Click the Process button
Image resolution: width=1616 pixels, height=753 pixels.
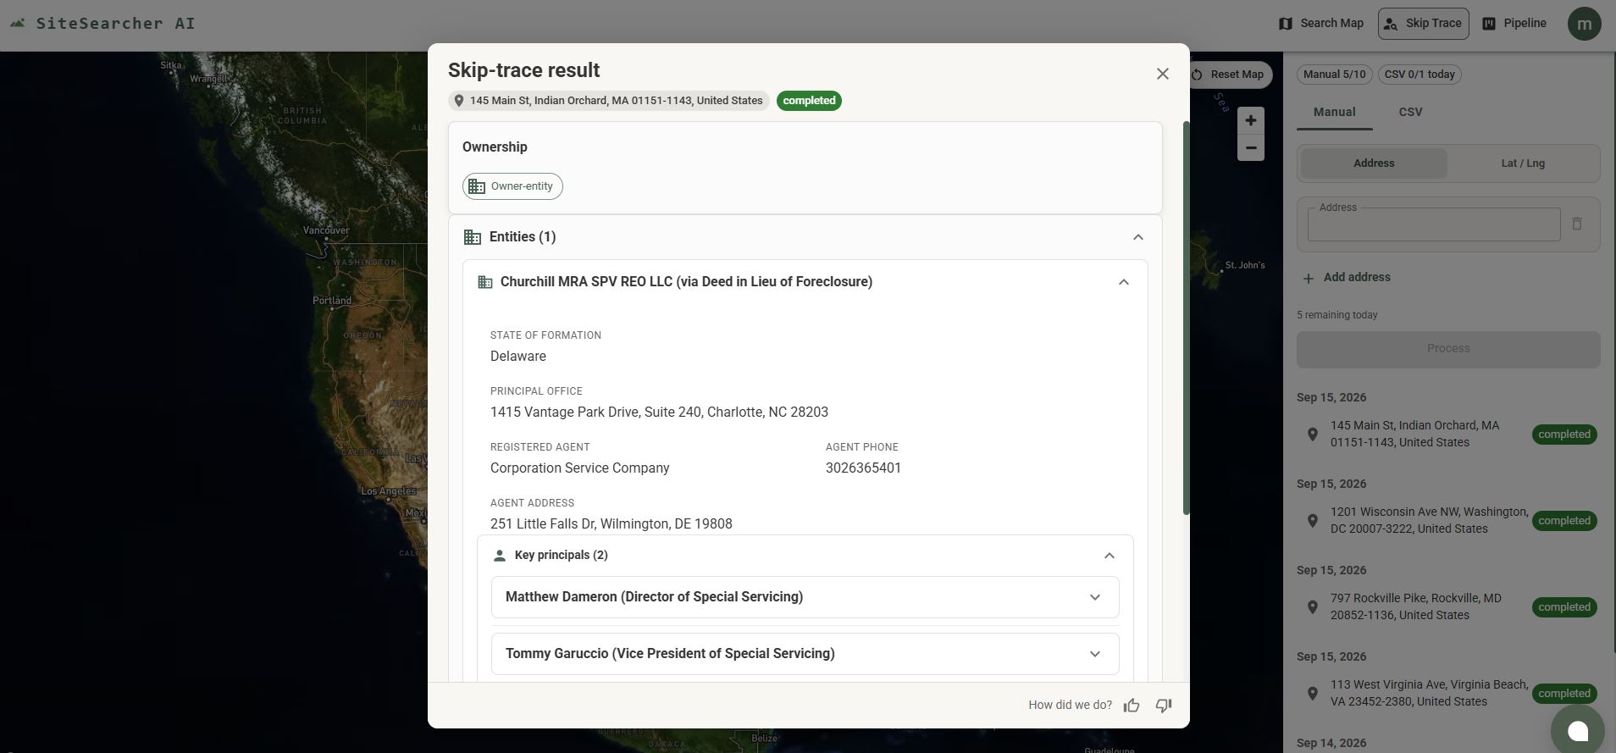[x=1448, y=349]
